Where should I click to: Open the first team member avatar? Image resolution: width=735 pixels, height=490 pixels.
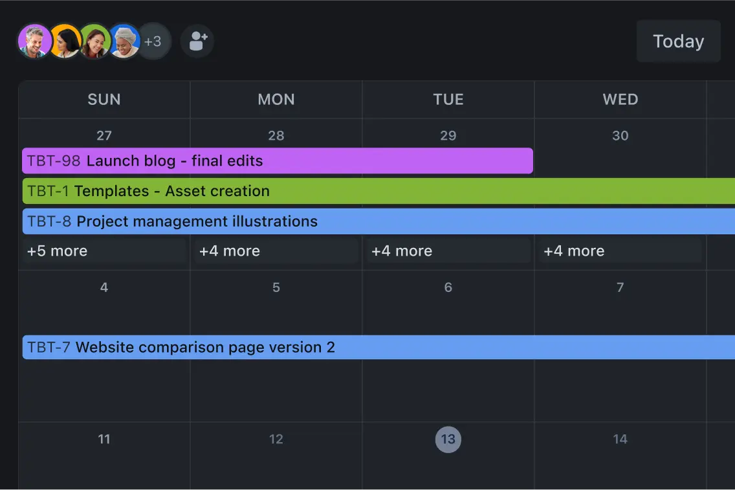[x=36, y=41]
